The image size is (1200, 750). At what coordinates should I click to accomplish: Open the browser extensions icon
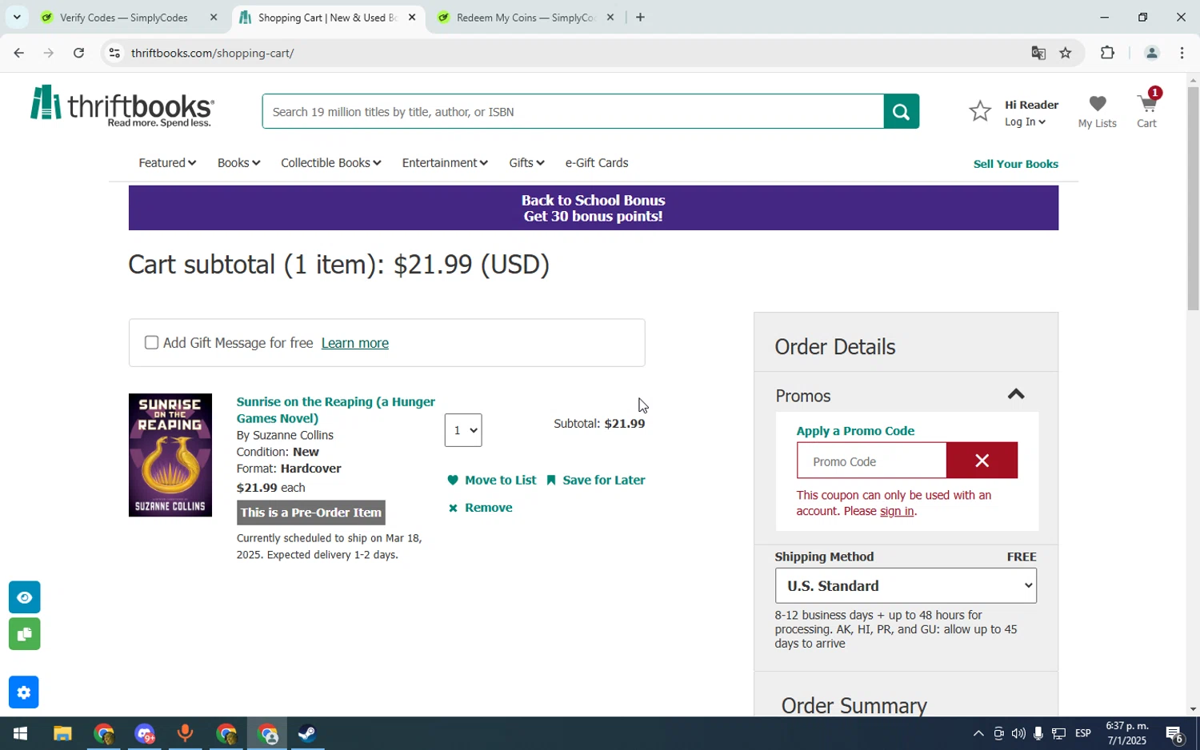point(1107,53)
